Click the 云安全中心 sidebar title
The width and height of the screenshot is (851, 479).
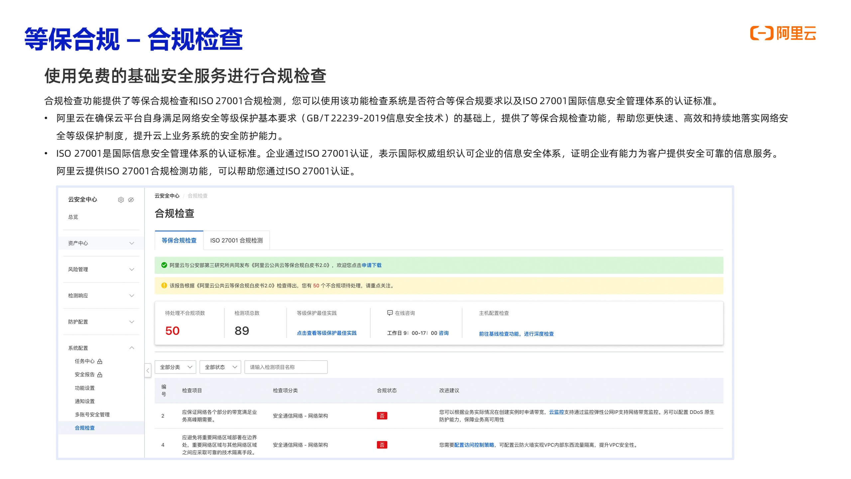pyautogui.click(x=82, y=200)
